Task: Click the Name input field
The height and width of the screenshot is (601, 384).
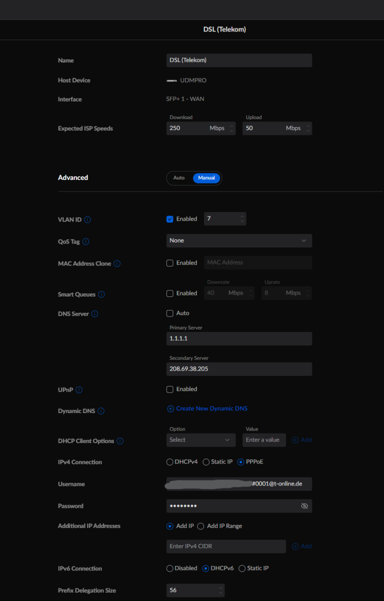Action: [239, 60]
